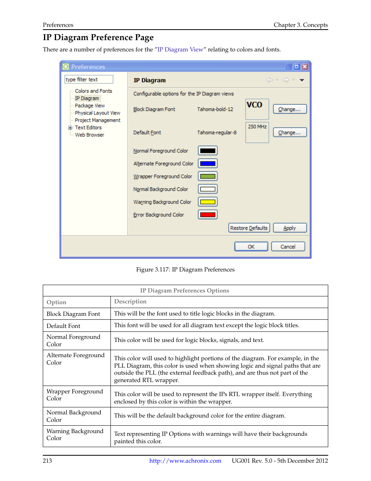
Task: Click the Restore Defaults button
Action: (x=249, y=227)
